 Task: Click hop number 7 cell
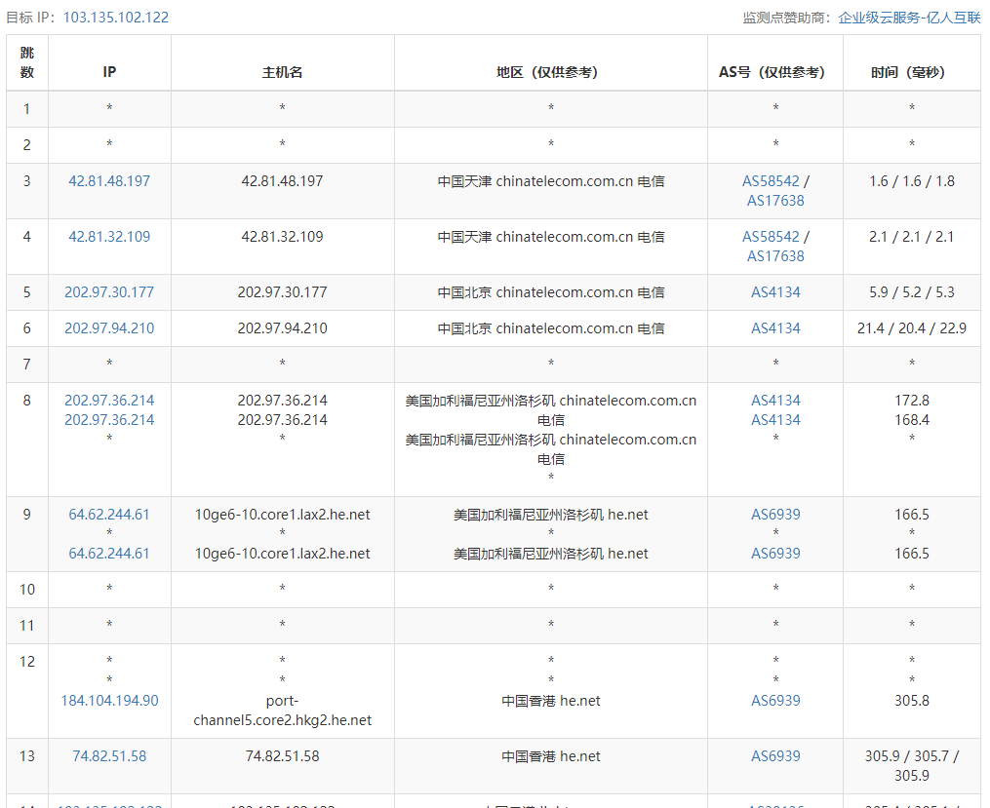tap(27, 365)
